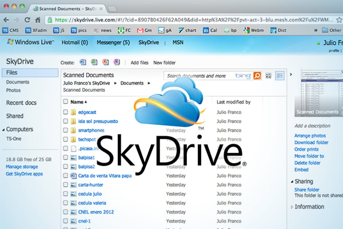The width and height of the screenshot is (343, 229).
Task: Open Hotmail (0) in the header
Action: tap(75, 42)
